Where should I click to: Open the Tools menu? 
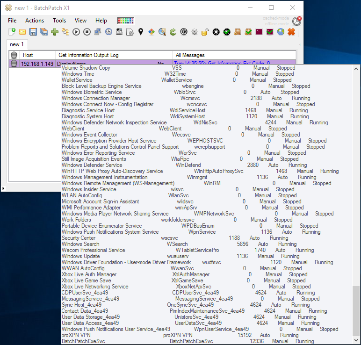(59, 21)
